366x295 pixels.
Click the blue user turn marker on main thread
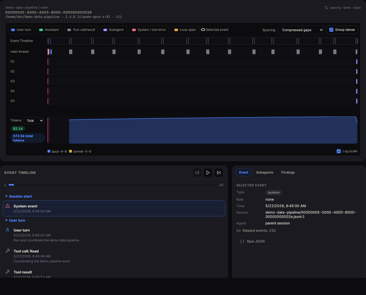click(x=51, y=52)
